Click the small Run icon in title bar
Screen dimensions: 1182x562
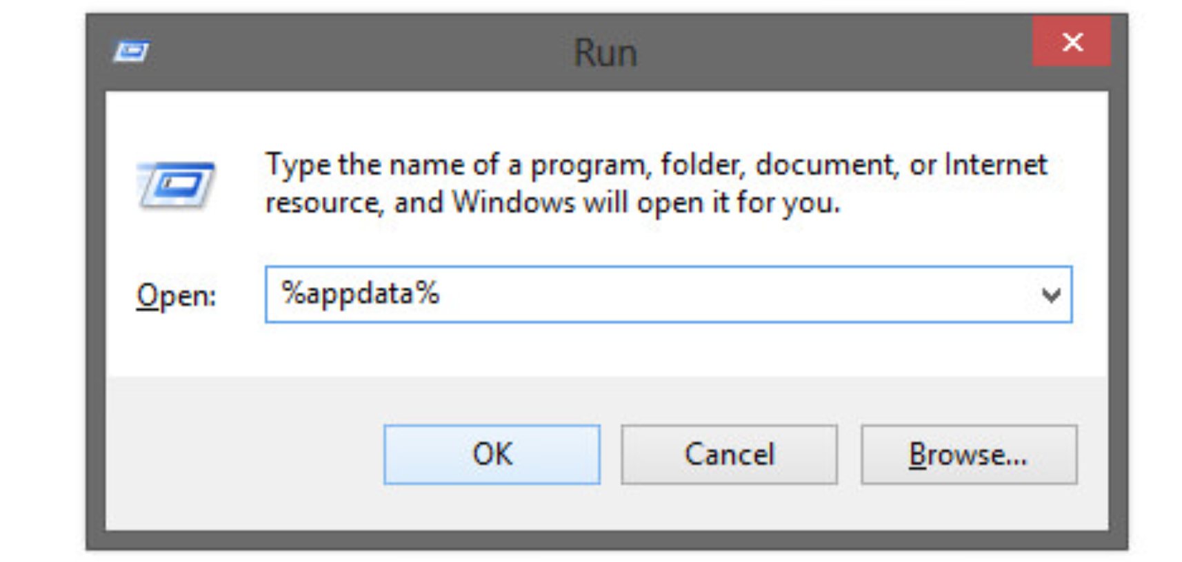point(131,52)
